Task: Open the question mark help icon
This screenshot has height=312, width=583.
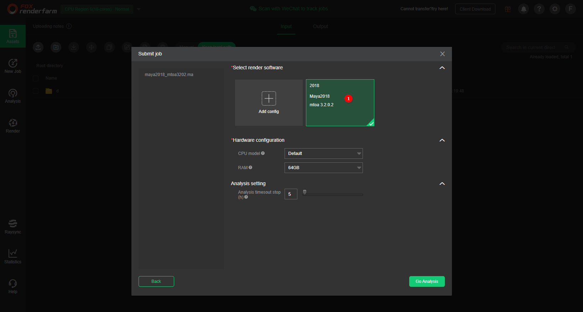Action: pyautogui.click(x=539, y=9)
